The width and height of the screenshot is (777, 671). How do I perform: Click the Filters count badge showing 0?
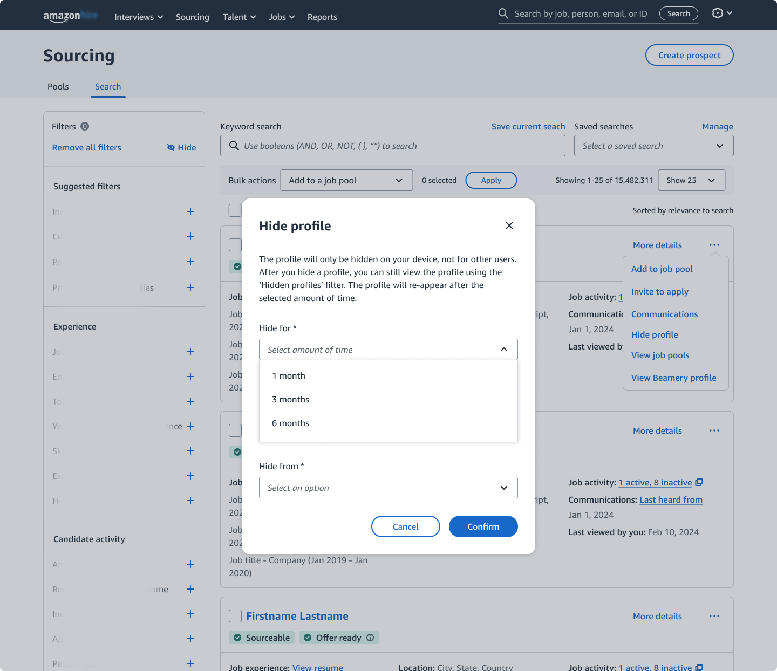point(85,126)
